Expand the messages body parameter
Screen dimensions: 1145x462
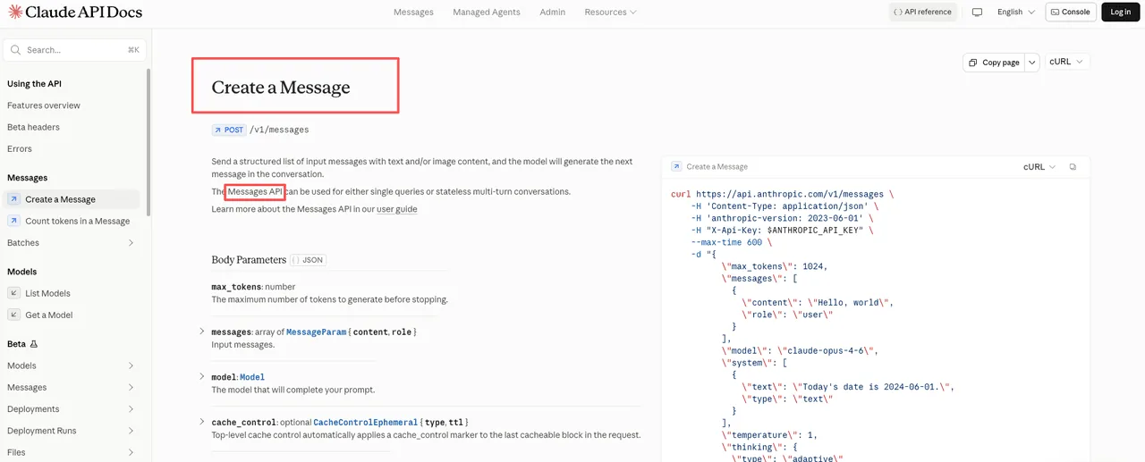point(202,332)
